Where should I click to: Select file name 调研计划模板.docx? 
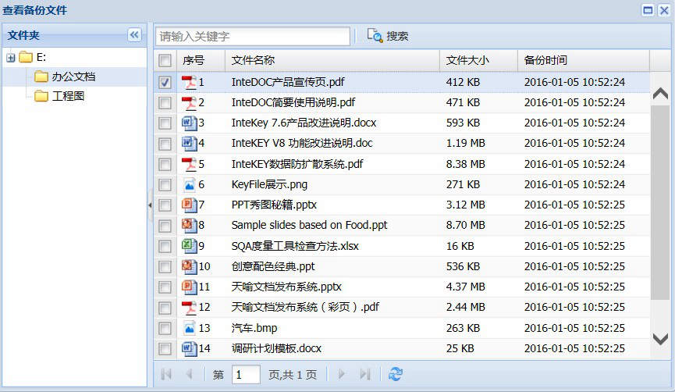276,348
